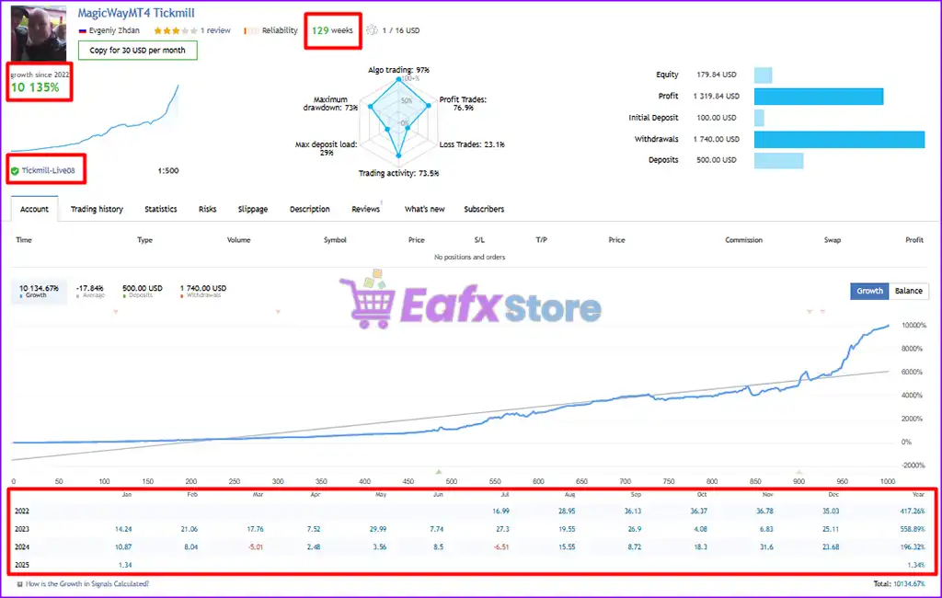Image resolution: width=942 pixels, height=598 pixels.
Task: Click the star rating icons
Action: 175,30
